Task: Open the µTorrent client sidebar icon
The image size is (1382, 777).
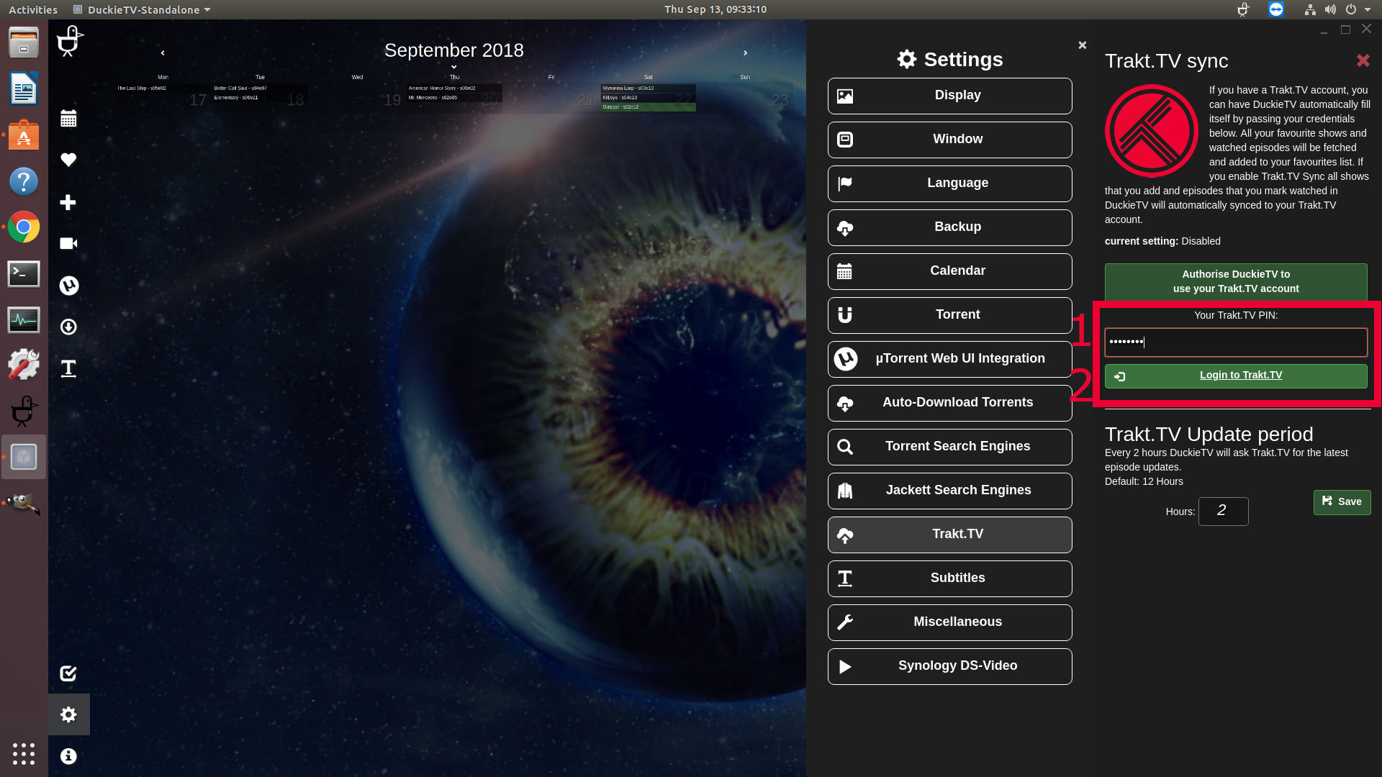Action: coord(68,286)
